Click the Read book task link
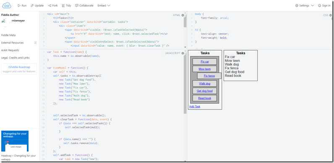 click(x=205, y=98)
